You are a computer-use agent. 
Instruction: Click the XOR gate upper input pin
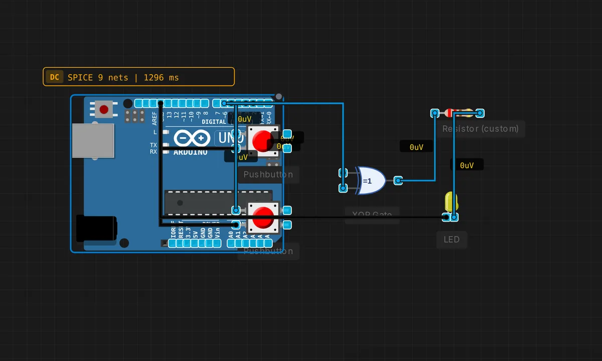[343, 173]
